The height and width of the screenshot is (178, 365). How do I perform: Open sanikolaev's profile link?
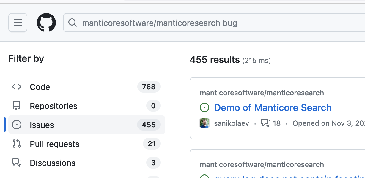pos(232,123)
